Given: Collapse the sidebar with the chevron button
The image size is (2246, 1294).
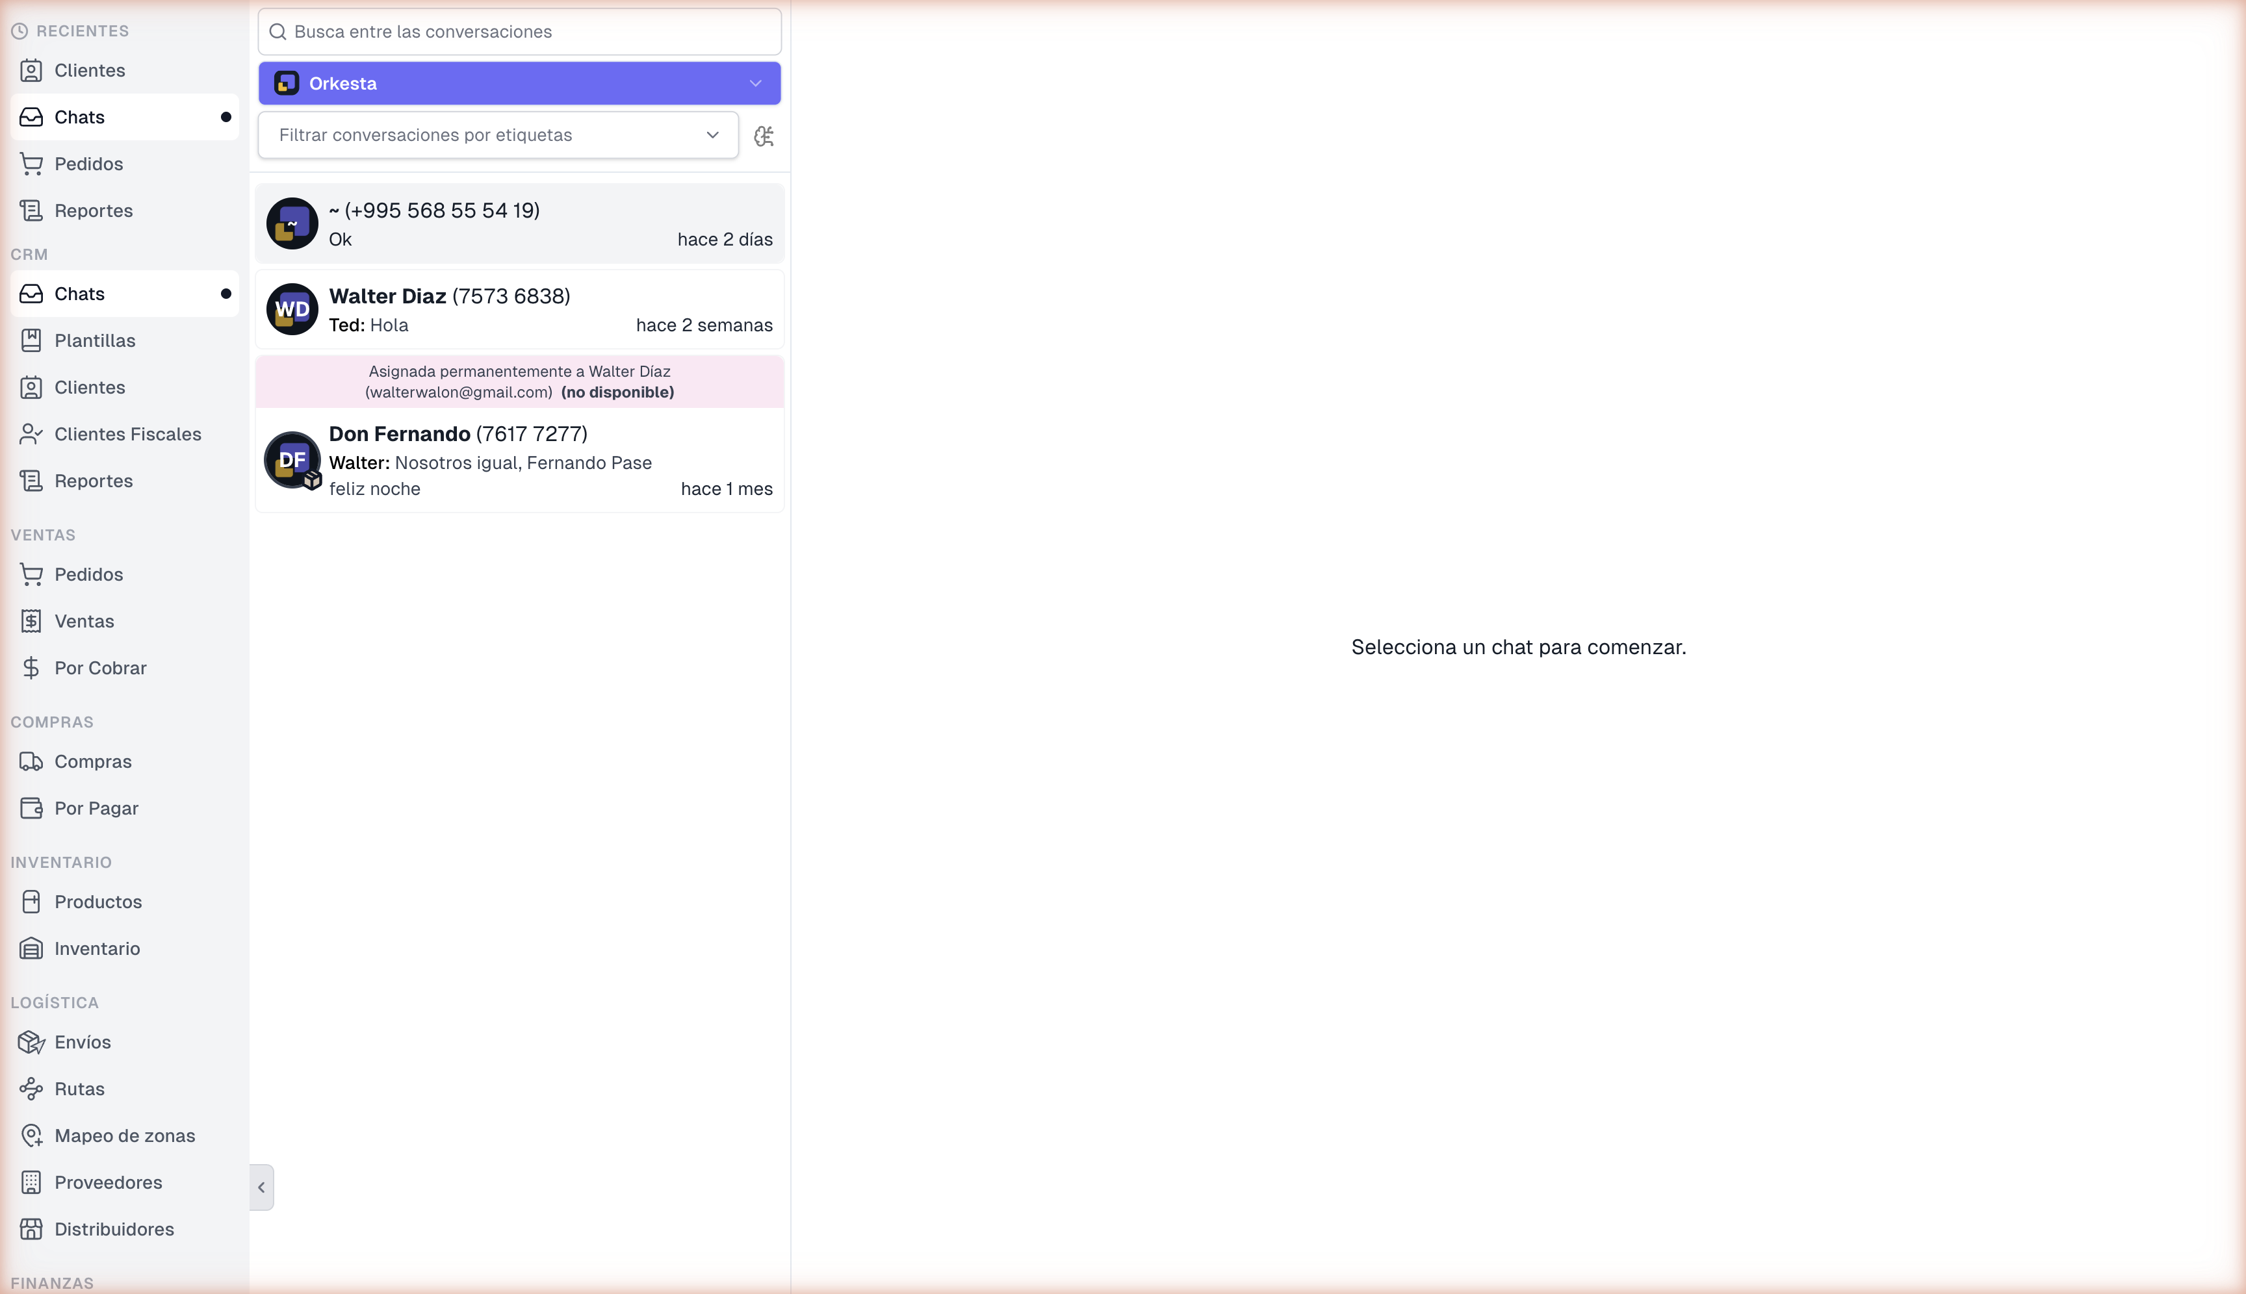Looking at the screenshot, I should 261,1187.
